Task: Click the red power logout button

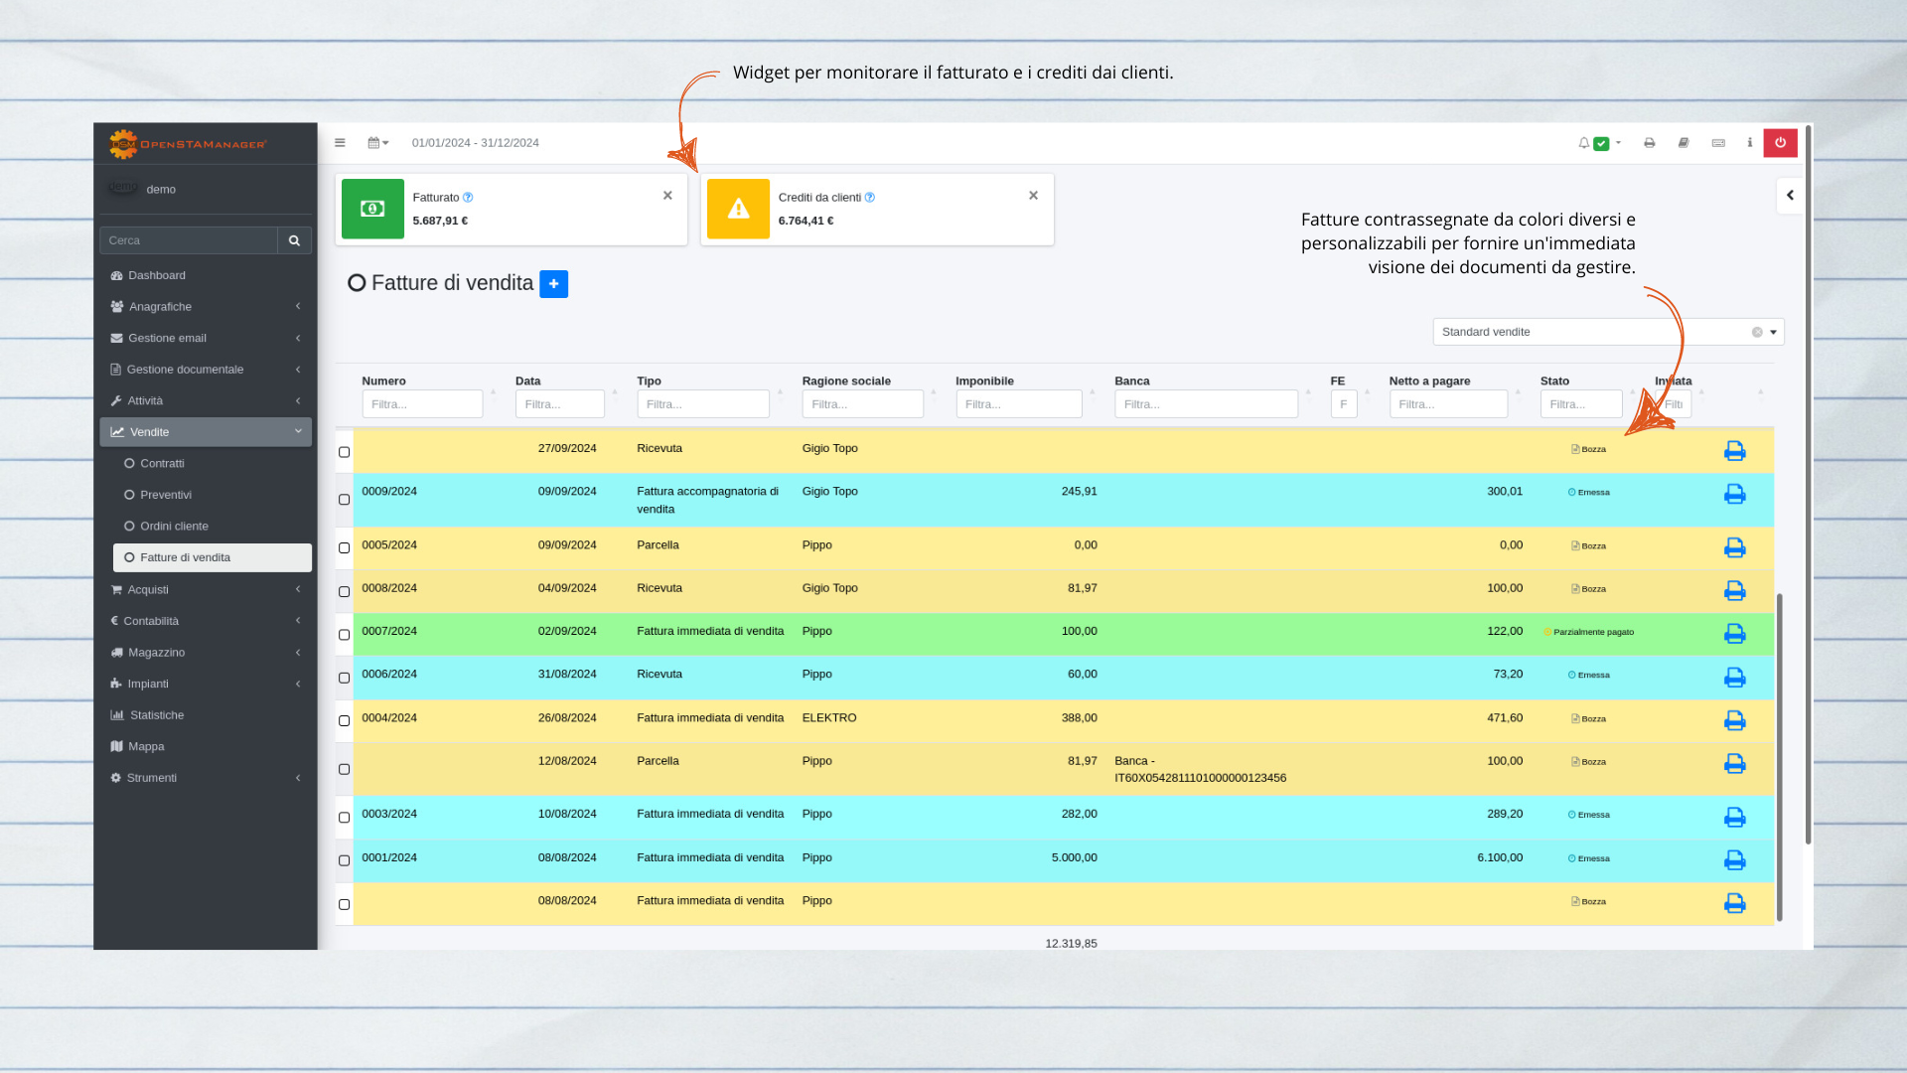Action: pyautogui.click(x=1780, y=143)
